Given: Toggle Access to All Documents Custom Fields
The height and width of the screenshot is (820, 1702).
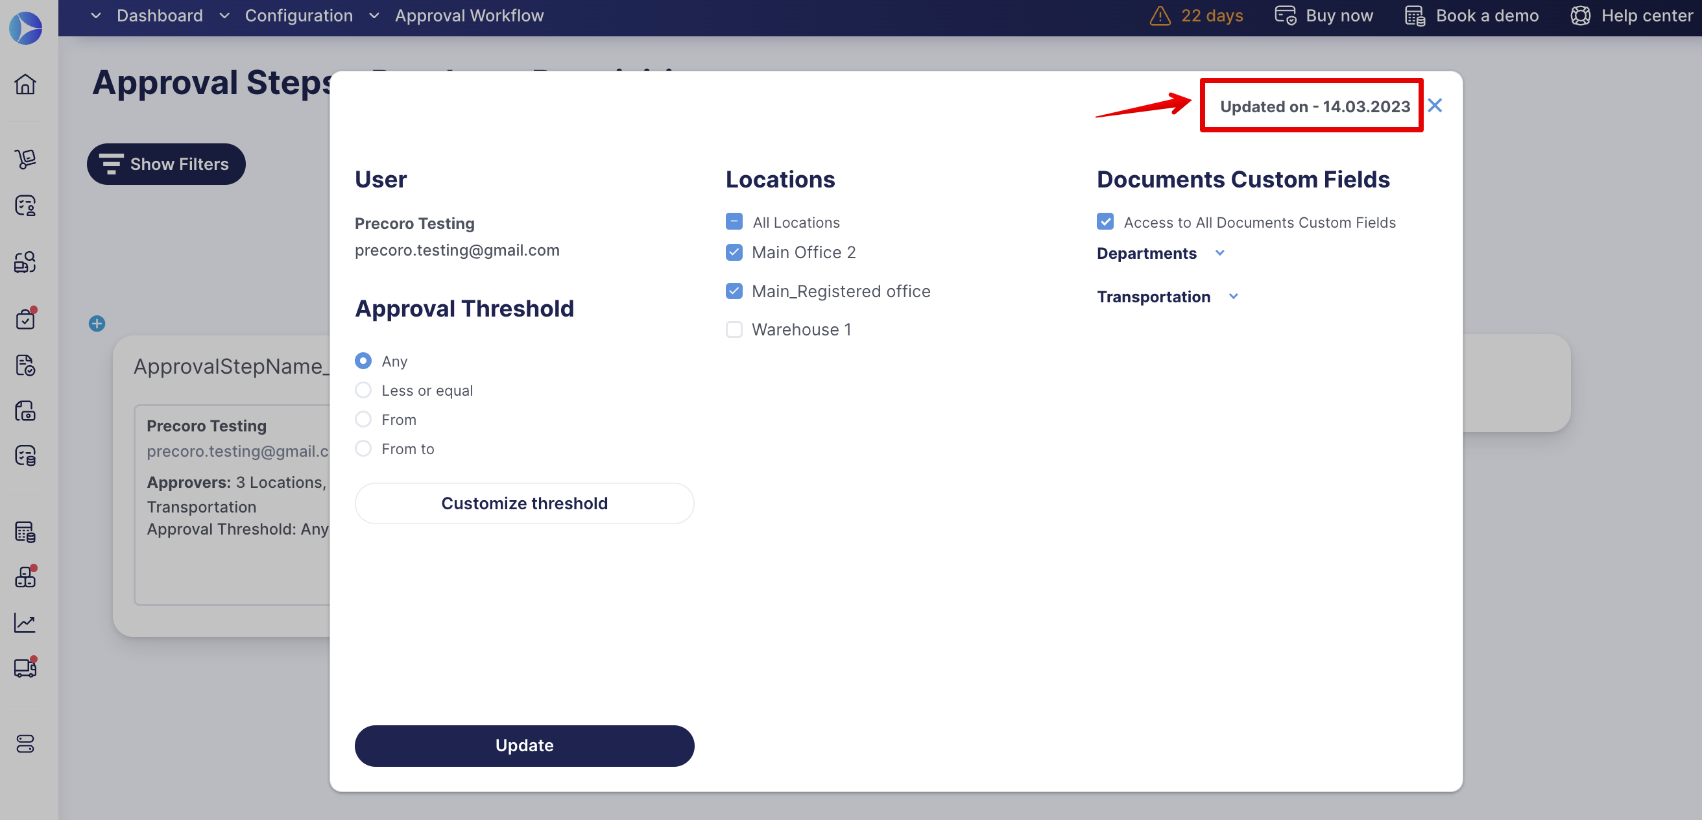Looking at the screenshot, I should (1105, 222).
